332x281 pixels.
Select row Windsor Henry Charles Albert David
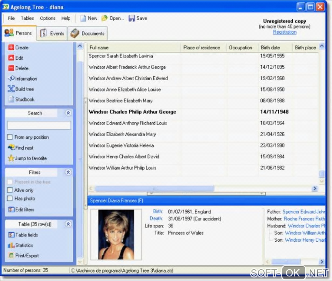click(203, 156)
